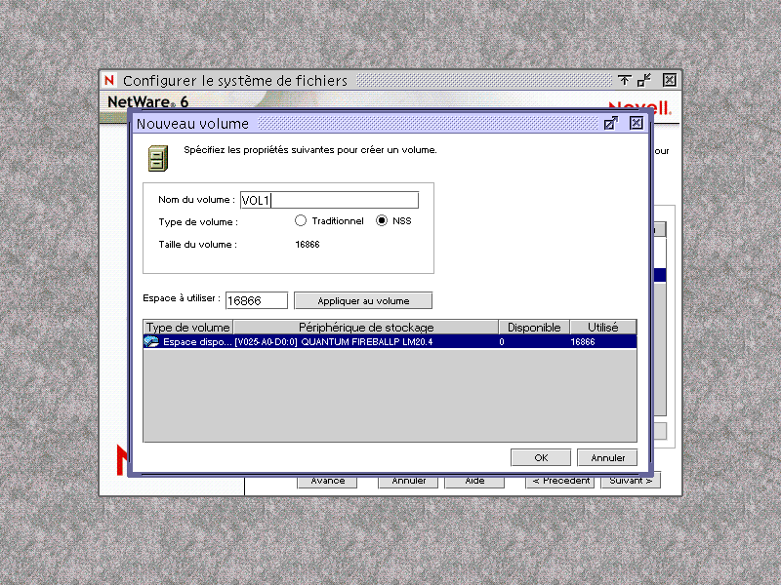Click the Novell N icon in title bar
The image size is (781, 585).
click(x=109, y=80)
